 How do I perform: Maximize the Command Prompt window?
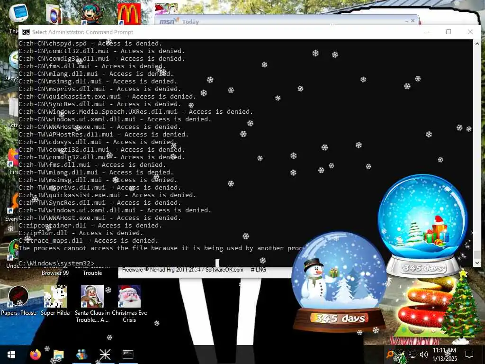(449, 32)
